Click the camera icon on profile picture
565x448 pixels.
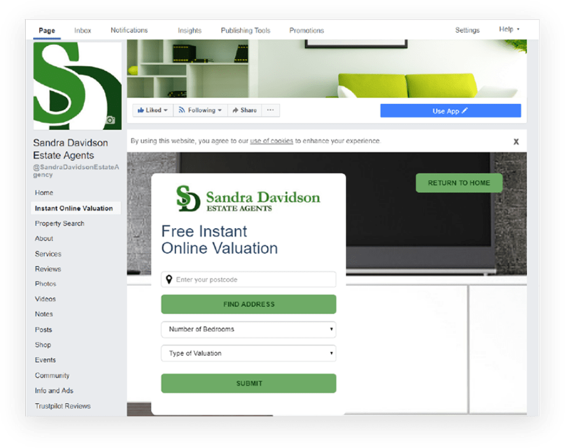point(110,120)
